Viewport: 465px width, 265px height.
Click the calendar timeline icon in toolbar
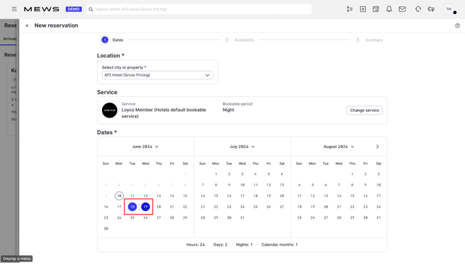tap(375, 9)
